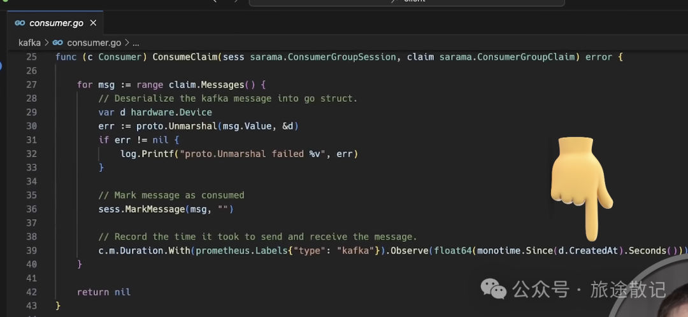Click the Go icon in the breadcrumb bar
Viewport: 688px width, 317px height.
click(x=57, y=43)
